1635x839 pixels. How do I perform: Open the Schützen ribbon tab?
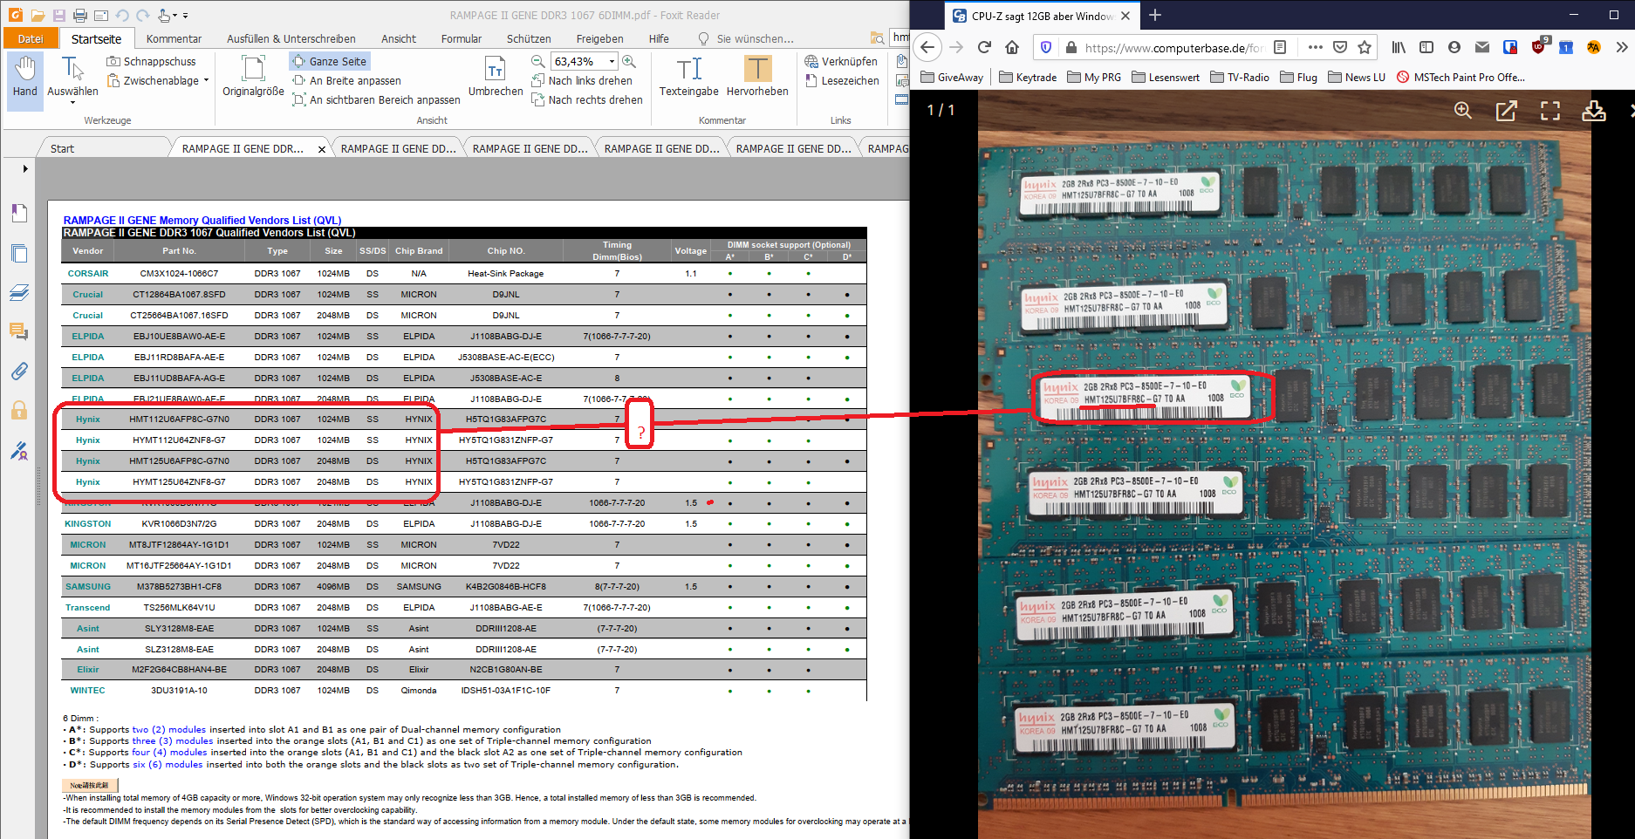[x=529, y=38]
